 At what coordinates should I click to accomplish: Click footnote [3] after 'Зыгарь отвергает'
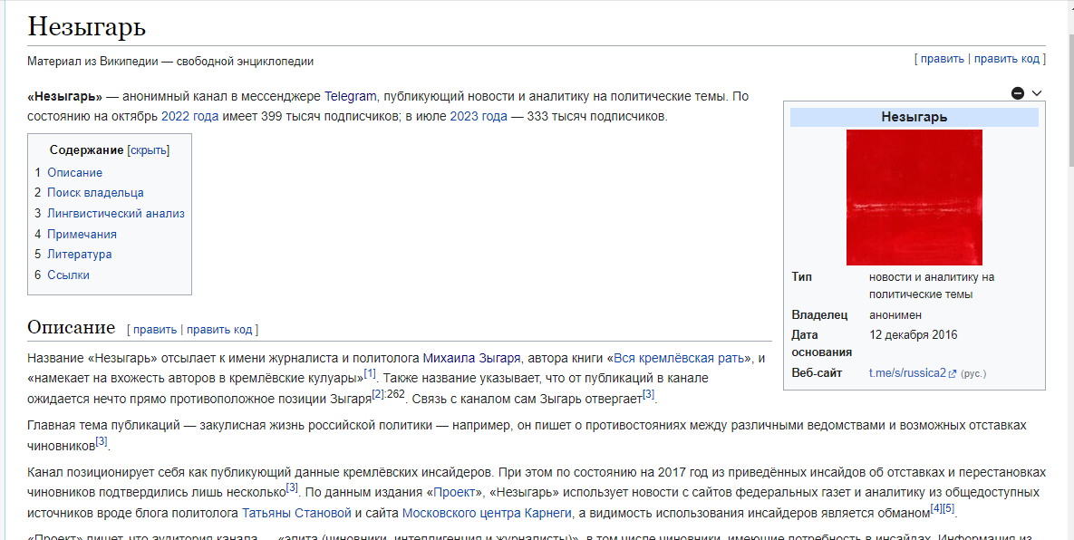tap(649, 394)
